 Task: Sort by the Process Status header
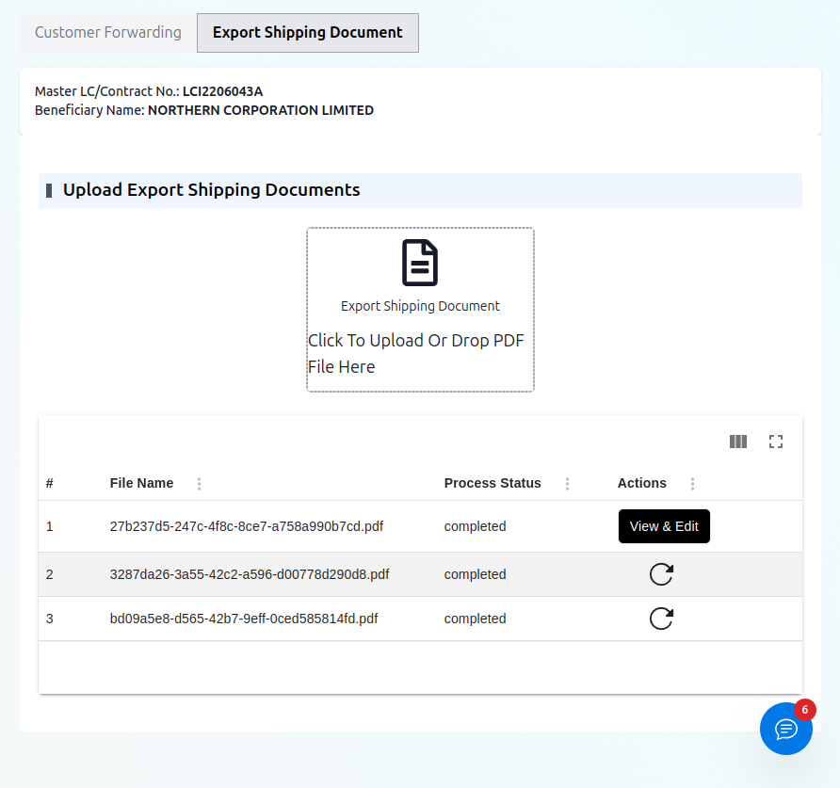pos(493,483)
